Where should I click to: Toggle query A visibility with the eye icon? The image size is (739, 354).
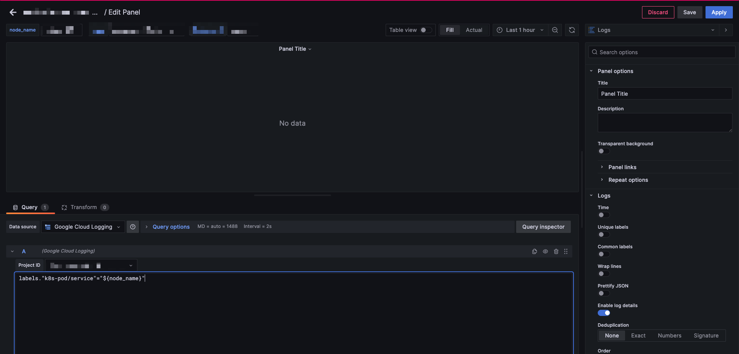545,251
